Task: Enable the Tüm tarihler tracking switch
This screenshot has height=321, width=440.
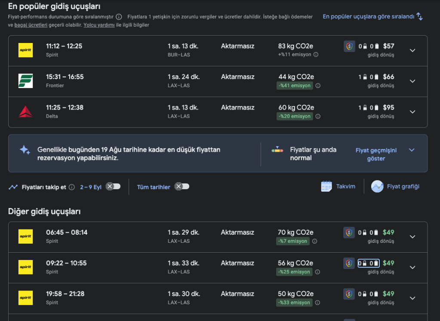Action: (x=182, y=186)
